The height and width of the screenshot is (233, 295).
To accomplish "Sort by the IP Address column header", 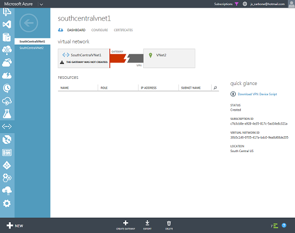I will 149,88.
